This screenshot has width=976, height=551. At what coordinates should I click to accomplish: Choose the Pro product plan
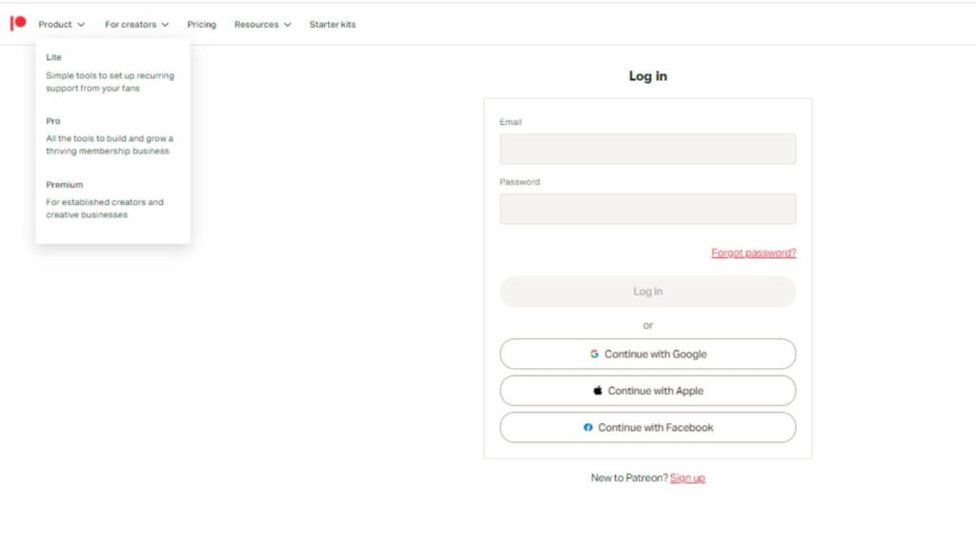[x=53, y=121]
